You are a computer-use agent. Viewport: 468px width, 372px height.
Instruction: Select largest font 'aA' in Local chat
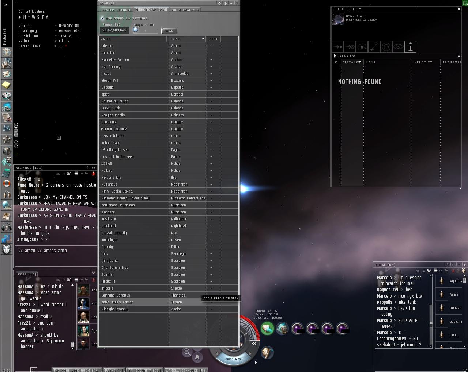coord(429,271)
